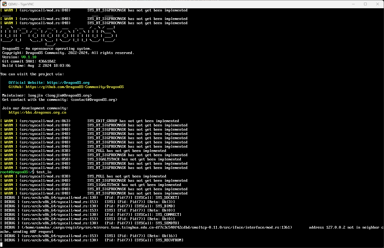Click the Git commit SHA1 436618d2
384x248 pixels.
47,61
